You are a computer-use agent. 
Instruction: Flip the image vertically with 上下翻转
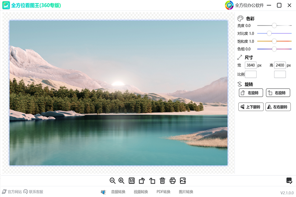pos(251,107)
